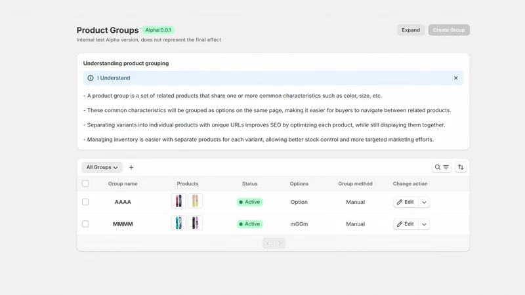Viewport: 525px width, 295px height.
Task: Select the AAAA group checkbox
Action: [85, 202]
